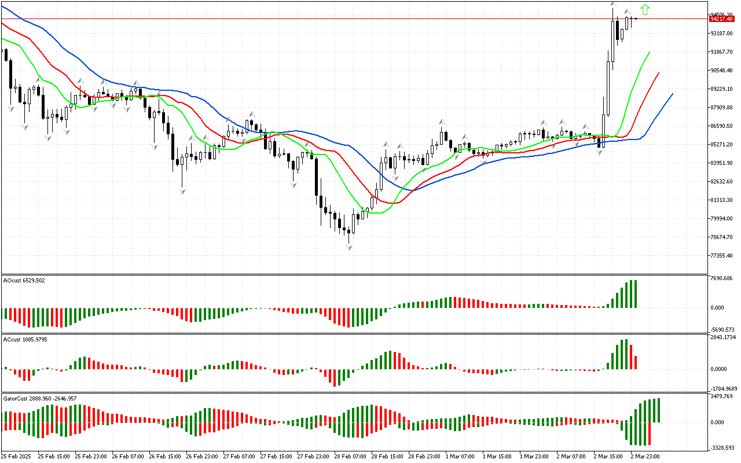Viewport: 741px width, 463px height.
Task: Click the 25 Feb 23:00 time label
Action: (x=91, y=457)
